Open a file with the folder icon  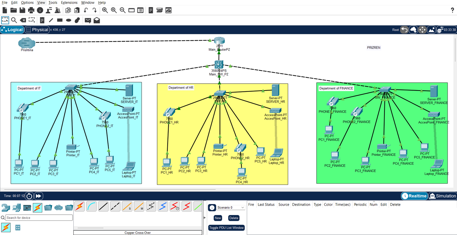point(13,10)
